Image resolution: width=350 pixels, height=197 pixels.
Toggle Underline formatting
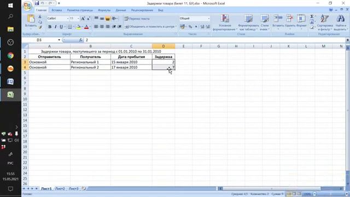(61, 27)
